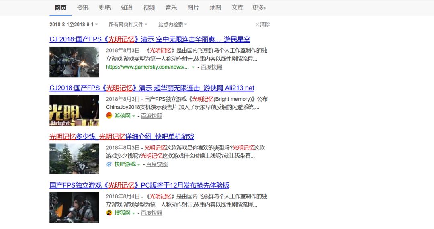Expand the arrow next to gamersky URL

[193, 67]
